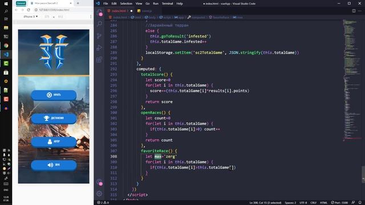Open Task View on the taskbar
This screenshot has width=365, height=205.
(x=6, y=19)
